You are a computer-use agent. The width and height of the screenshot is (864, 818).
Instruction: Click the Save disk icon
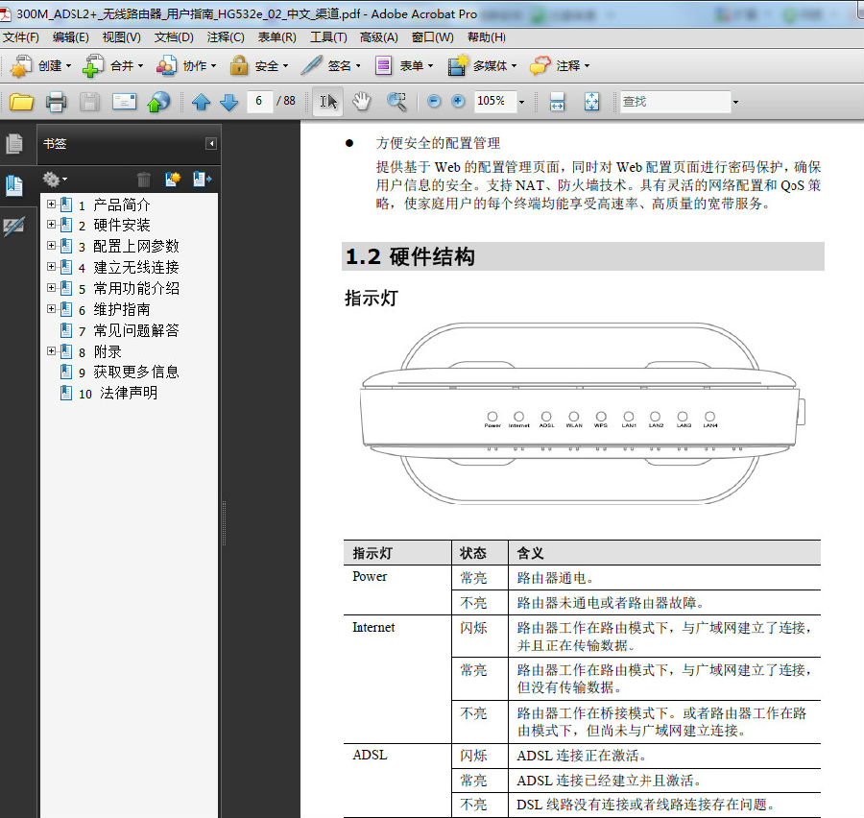point(90,102)
